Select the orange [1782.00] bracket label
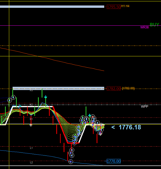The image size is (161, 169). coord(128,88)
